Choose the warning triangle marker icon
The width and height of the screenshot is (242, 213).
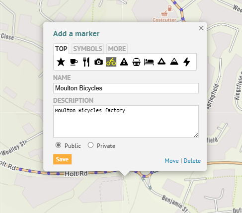(124, 62)
